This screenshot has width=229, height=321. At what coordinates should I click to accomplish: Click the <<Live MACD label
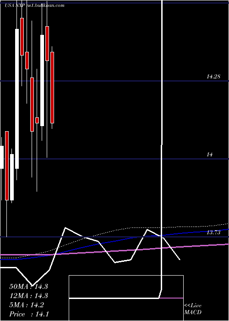coord(193,309)
